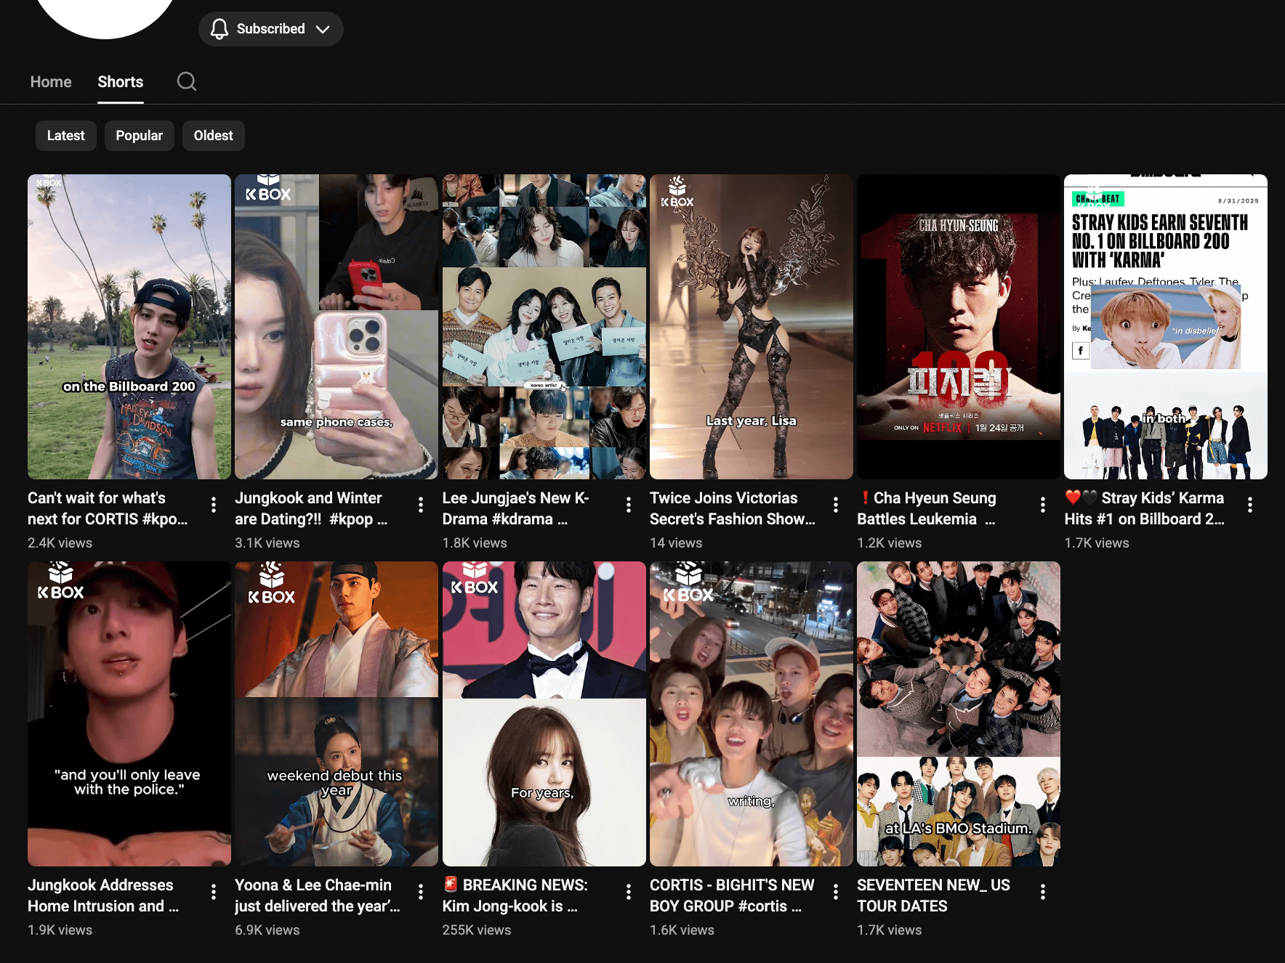Switch to the Shorts tab
Viewport: 1285px width, 963px height.
click(x=121, y=82)
